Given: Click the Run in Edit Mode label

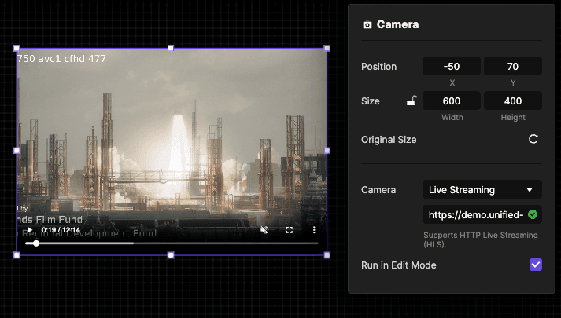Looking at the screenshot, I should [399, 265].
